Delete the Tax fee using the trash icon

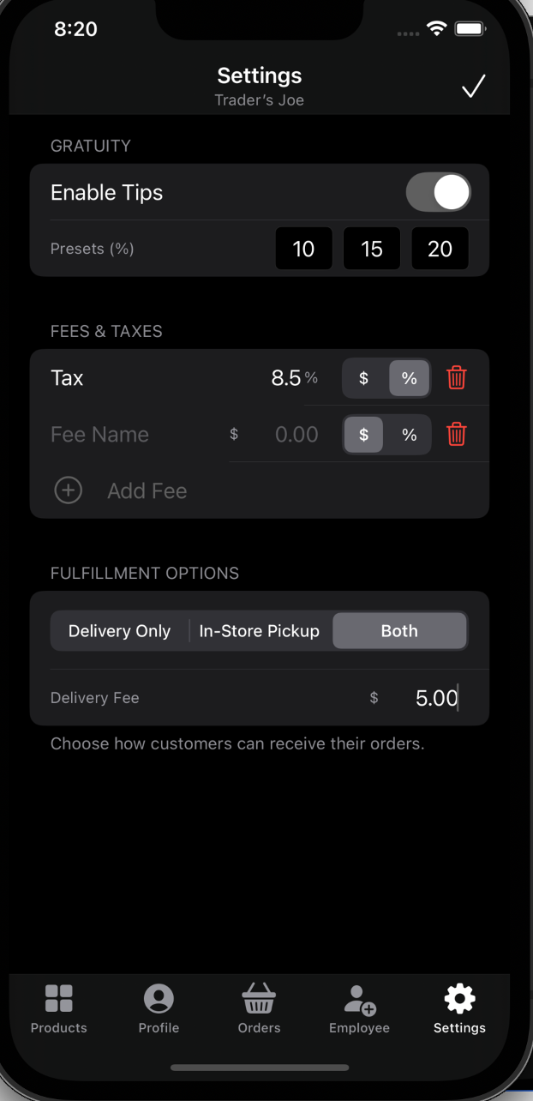pyautogui.click(x=457, y=377)
